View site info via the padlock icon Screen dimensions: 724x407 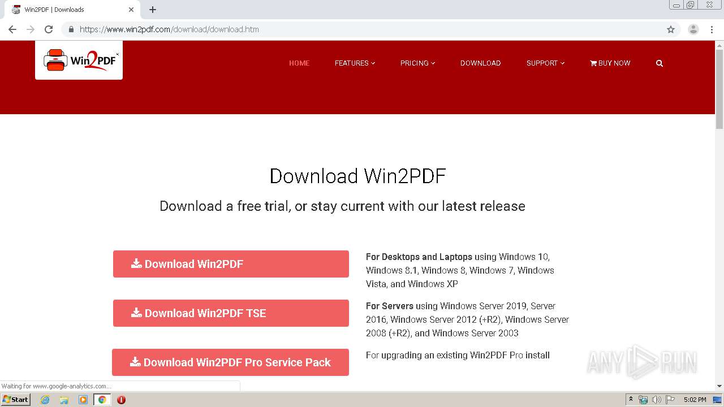(x=71, y=29)
